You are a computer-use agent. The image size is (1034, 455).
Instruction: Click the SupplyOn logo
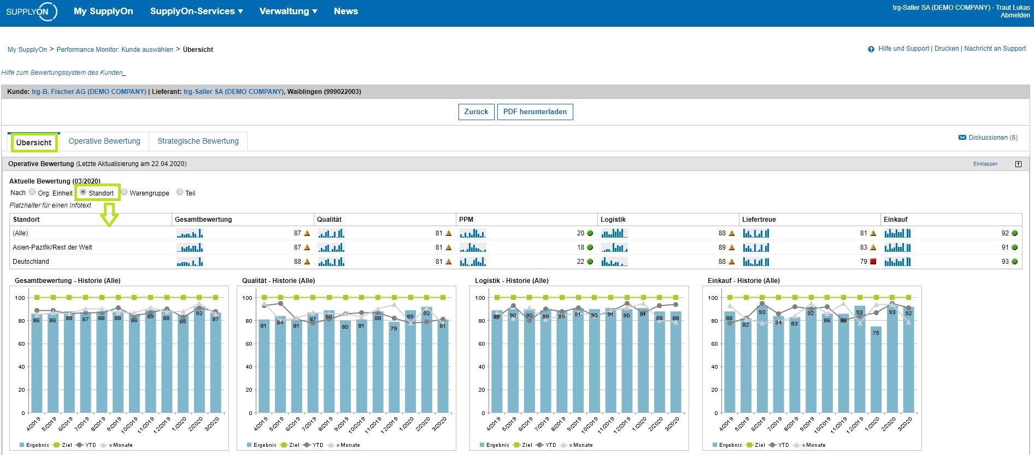(x=31, y=11)
